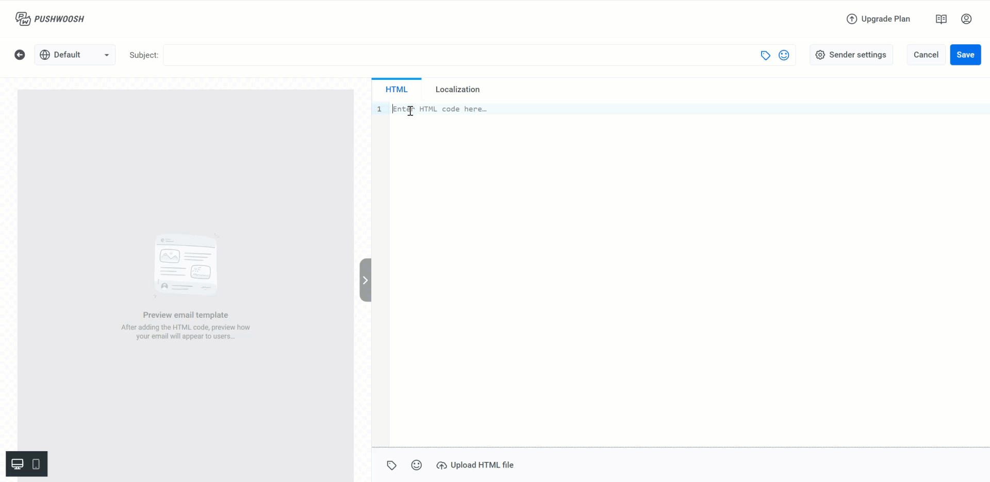This screenshot has width=990, height=482.
Task: Click the Pushwoosh logo
Action: [49, 19]
